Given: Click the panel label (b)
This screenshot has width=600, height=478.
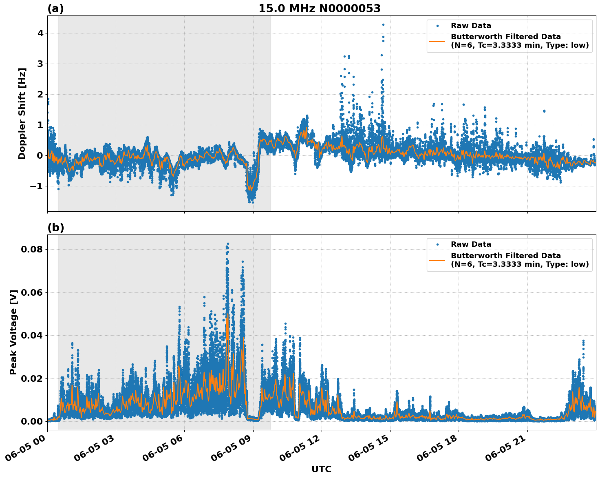Looking at the screenshot, I should 56,228.
